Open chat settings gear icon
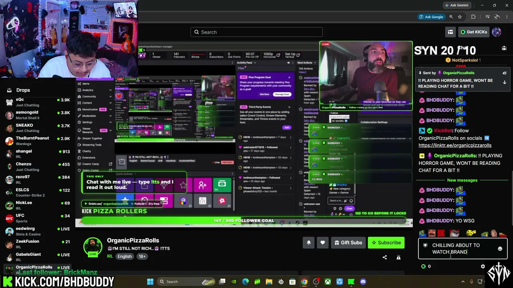 pos(483,266)
